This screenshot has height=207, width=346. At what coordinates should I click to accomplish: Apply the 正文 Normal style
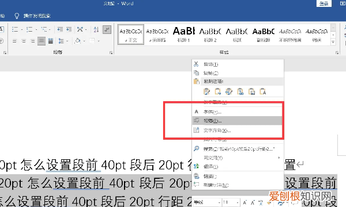pos(131,34)
